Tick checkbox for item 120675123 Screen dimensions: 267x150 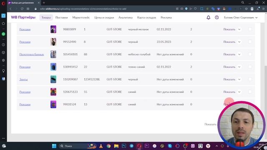click(x=250, y=92)
